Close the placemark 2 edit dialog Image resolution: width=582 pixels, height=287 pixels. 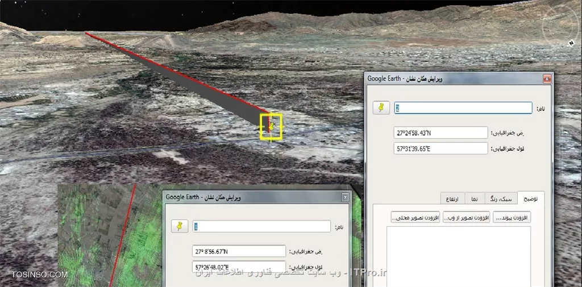(x=547, y=78)
